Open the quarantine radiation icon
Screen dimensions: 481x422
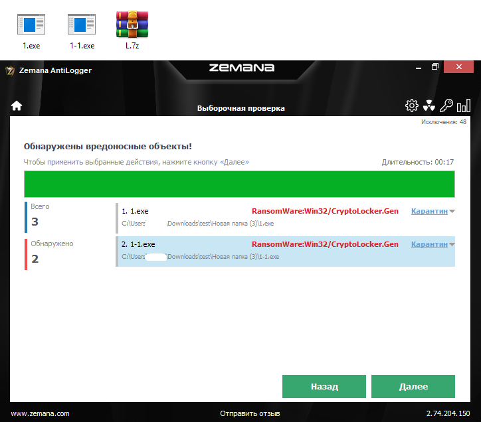click(x=429, y=105)
